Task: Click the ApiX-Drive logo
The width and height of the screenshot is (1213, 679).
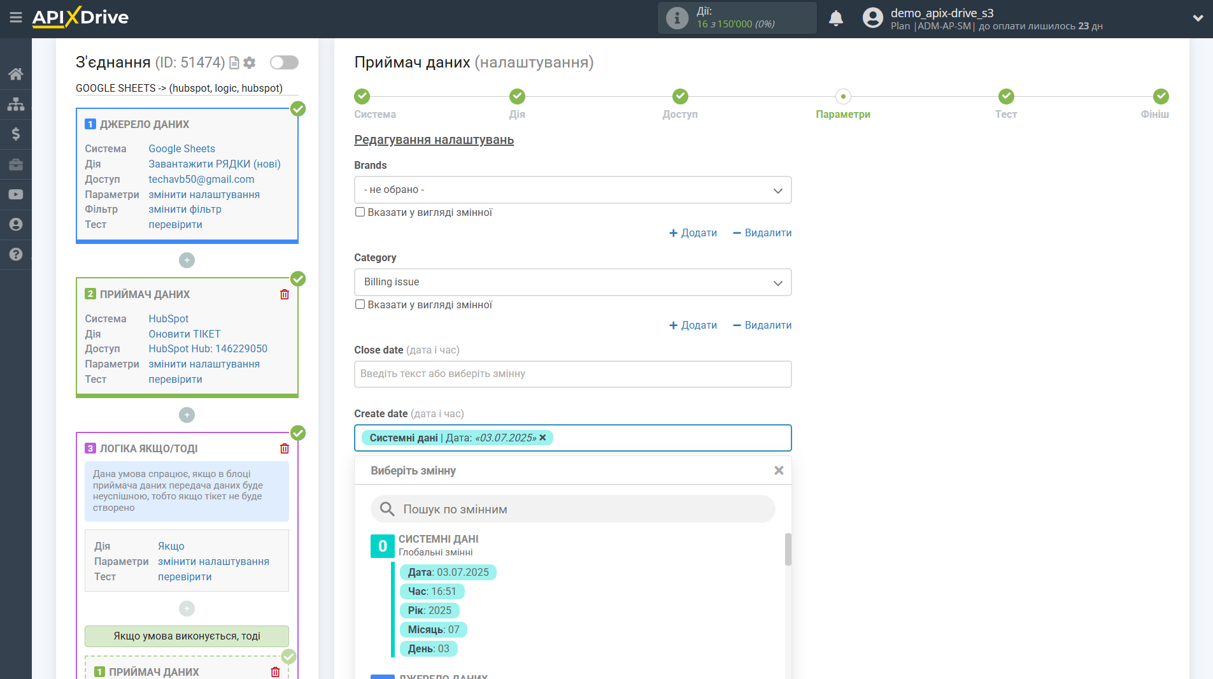Action: 80,17
